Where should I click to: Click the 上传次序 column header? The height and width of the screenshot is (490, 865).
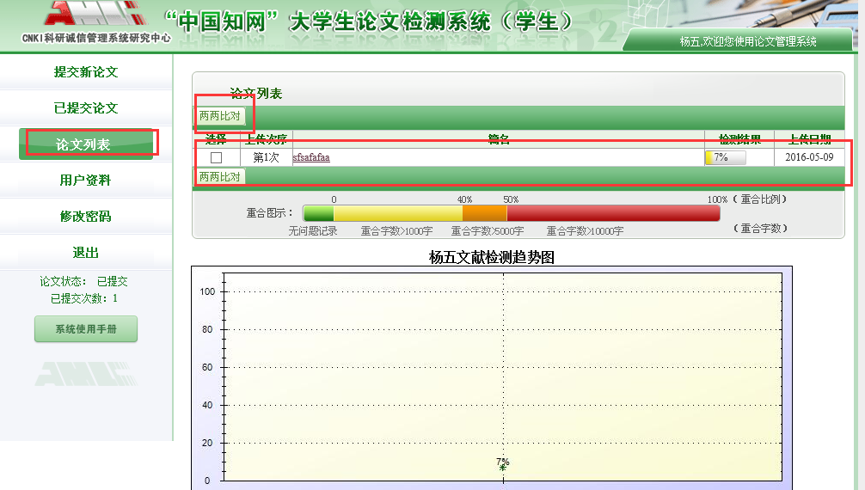tap(267, 139)
